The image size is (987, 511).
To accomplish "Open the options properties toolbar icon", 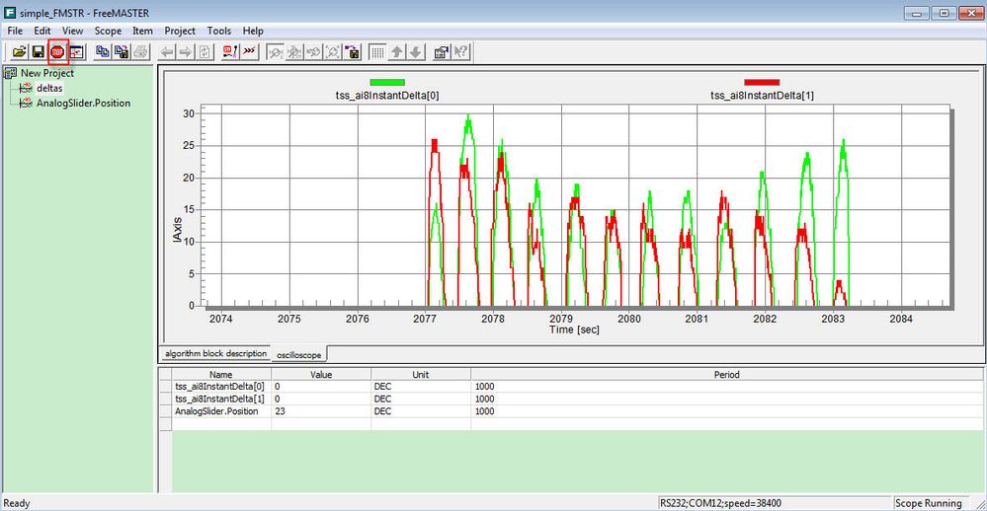I will (442, 51).
